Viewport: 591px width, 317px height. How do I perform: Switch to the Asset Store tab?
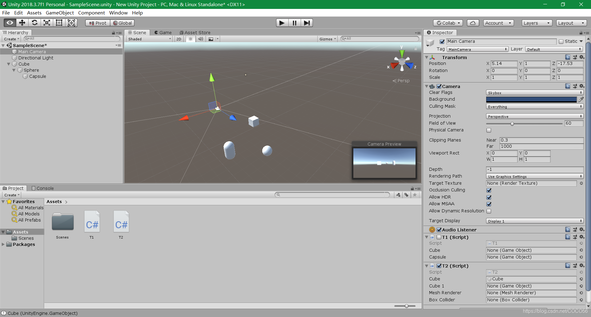(x=195, y=33)
